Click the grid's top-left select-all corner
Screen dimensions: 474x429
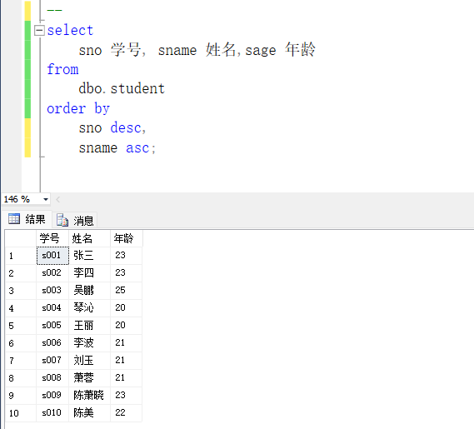coord(21,238)
